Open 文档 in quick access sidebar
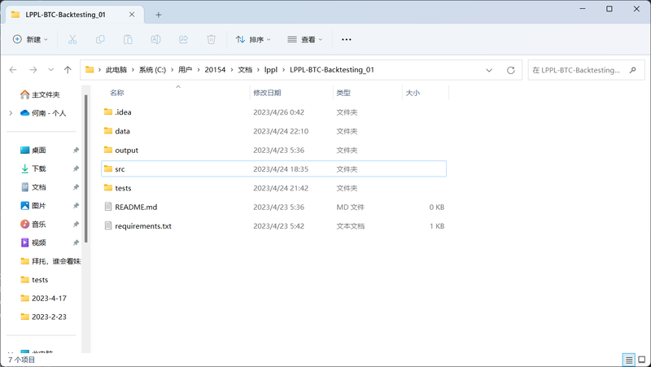Screen dimensions: 651x367 (x=33, y=187)
